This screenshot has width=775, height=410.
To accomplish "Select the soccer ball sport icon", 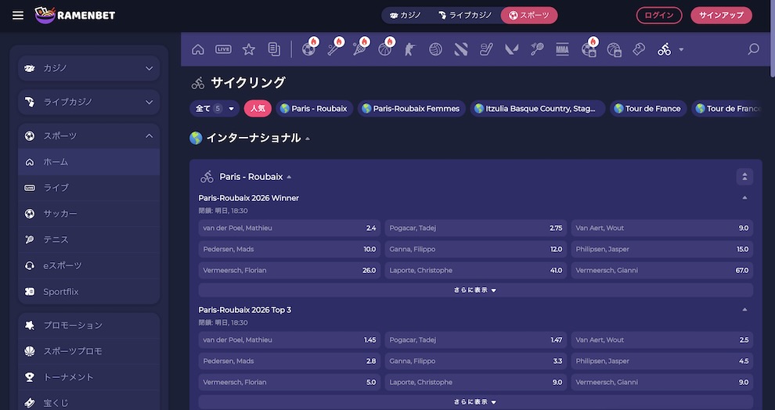I will tap(309, 49).
